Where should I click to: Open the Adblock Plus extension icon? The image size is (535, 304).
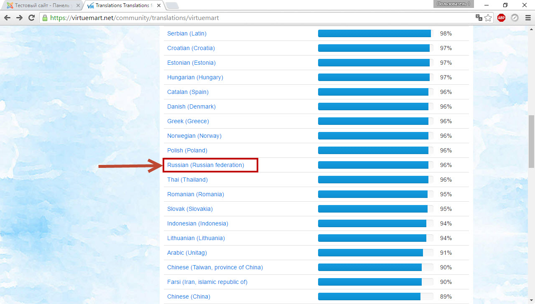click(x=501, y=18)
